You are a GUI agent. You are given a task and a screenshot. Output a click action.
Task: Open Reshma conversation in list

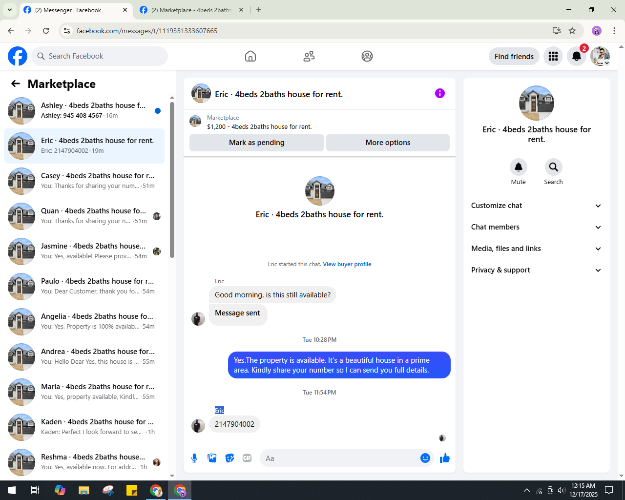[84, 462]
